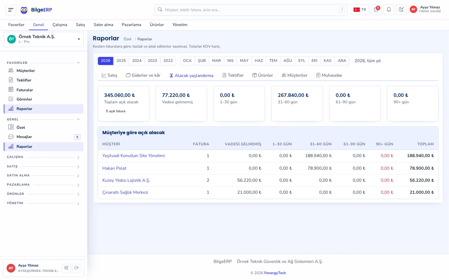Switch to the Giderler ve kâr tab
This screenshot has width=449, height=280.
tap(143, 75)
